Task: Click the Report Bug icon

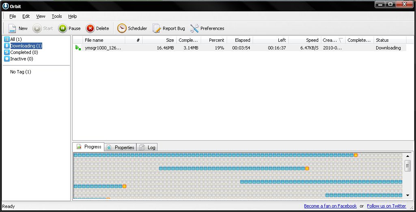Action: click(157, 28)
